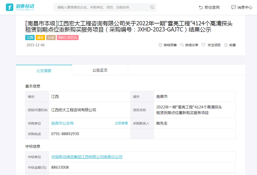Click the 成交 status tag

[40, 38]
